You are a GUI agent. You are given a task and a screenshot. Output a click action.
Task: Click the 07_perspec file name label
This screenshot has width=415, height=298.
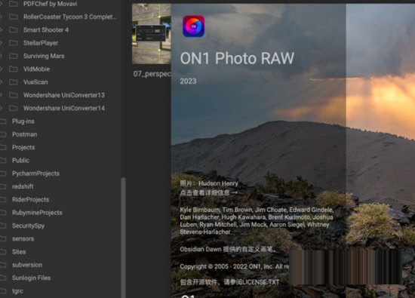tap(152, 74)
